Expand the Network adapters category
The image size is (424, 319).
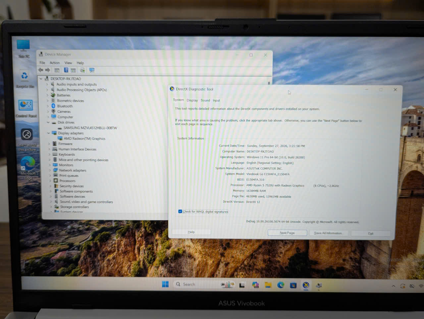pyautogui.click(x=50, y=170)
